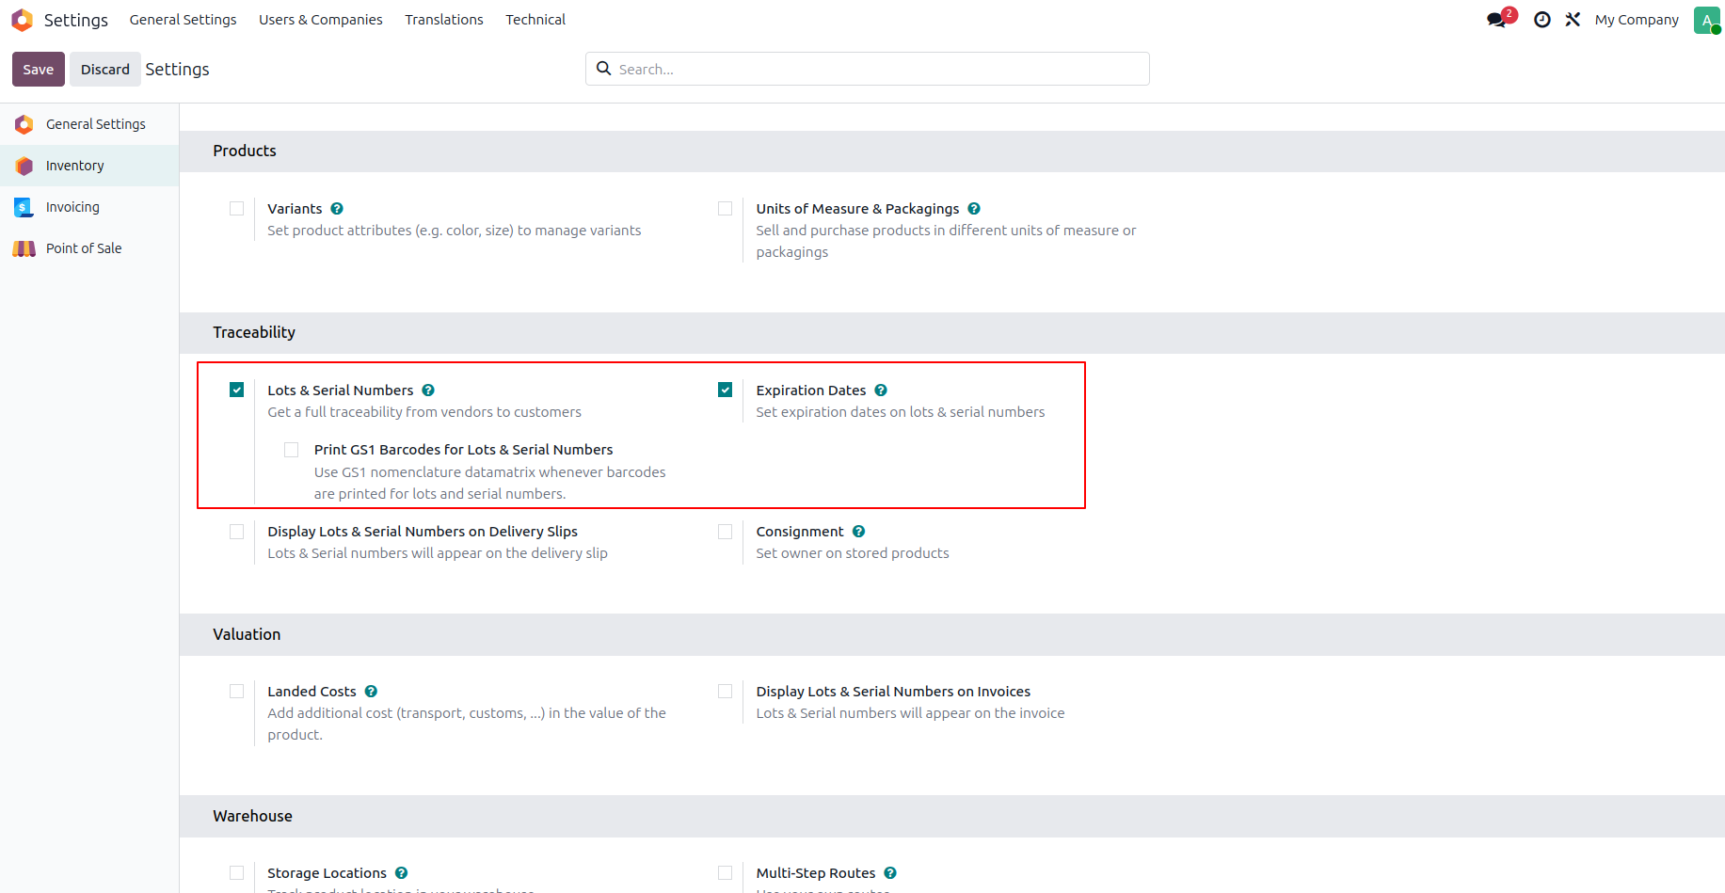Enable Print GS1 Barcodes checkbox
Screen dimensions: 1725x893
(x=292, y=450)
